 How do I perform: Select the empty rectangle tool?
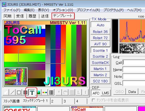pyautogui.click(x=19, y=92)
